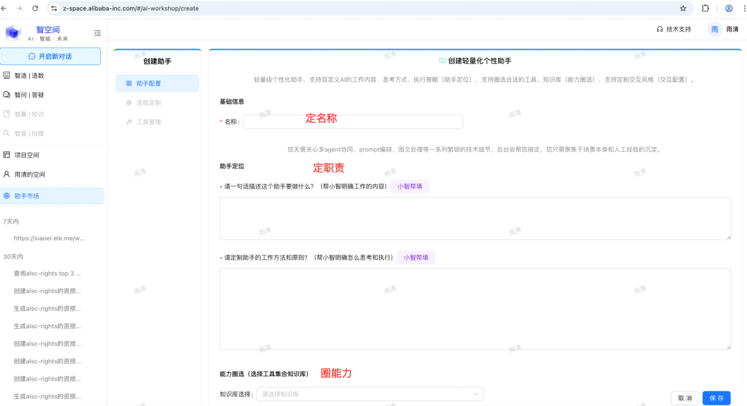Select 助手市场 in sidebar
Screen dimensions: 747x406
[53, 196]
